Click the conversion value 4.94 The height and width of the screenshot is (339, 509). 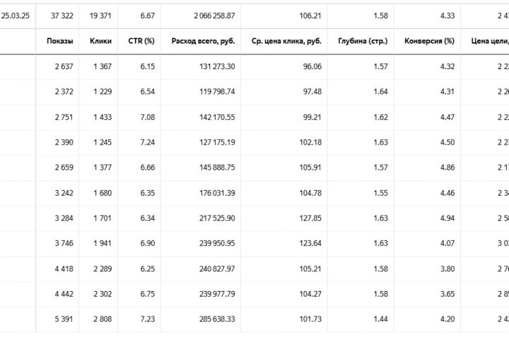point(446,218)
